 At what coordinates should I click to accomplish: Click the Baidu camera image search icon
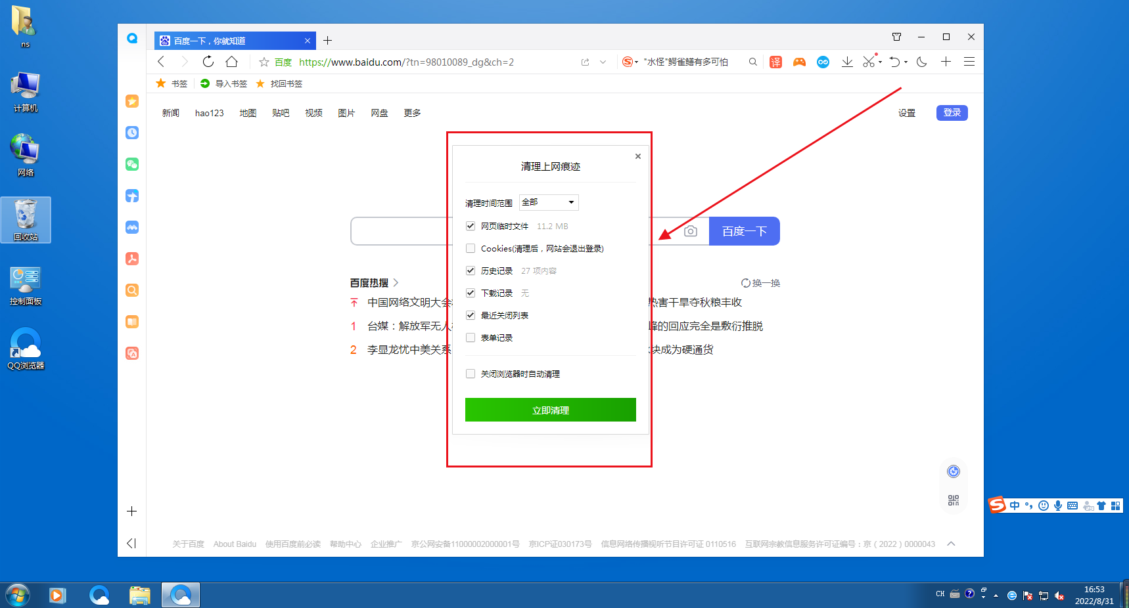[x=691, y=231]
